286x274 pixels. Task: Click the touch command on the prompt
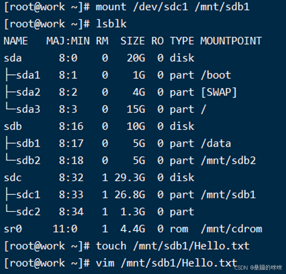tap(111, 246)
